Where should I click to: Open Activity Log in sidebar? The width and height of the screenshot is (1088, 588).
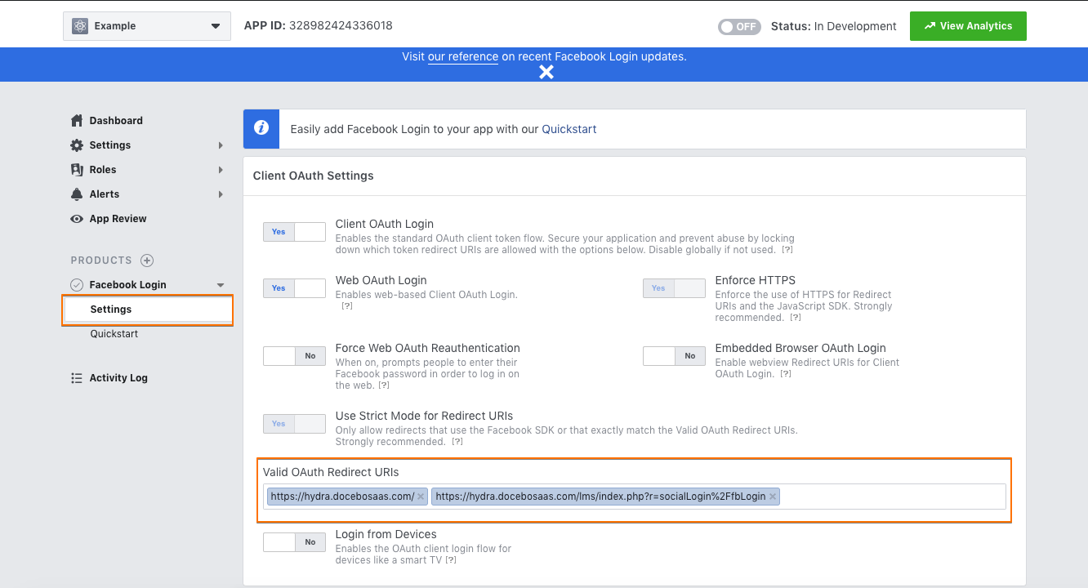point(118,377)
